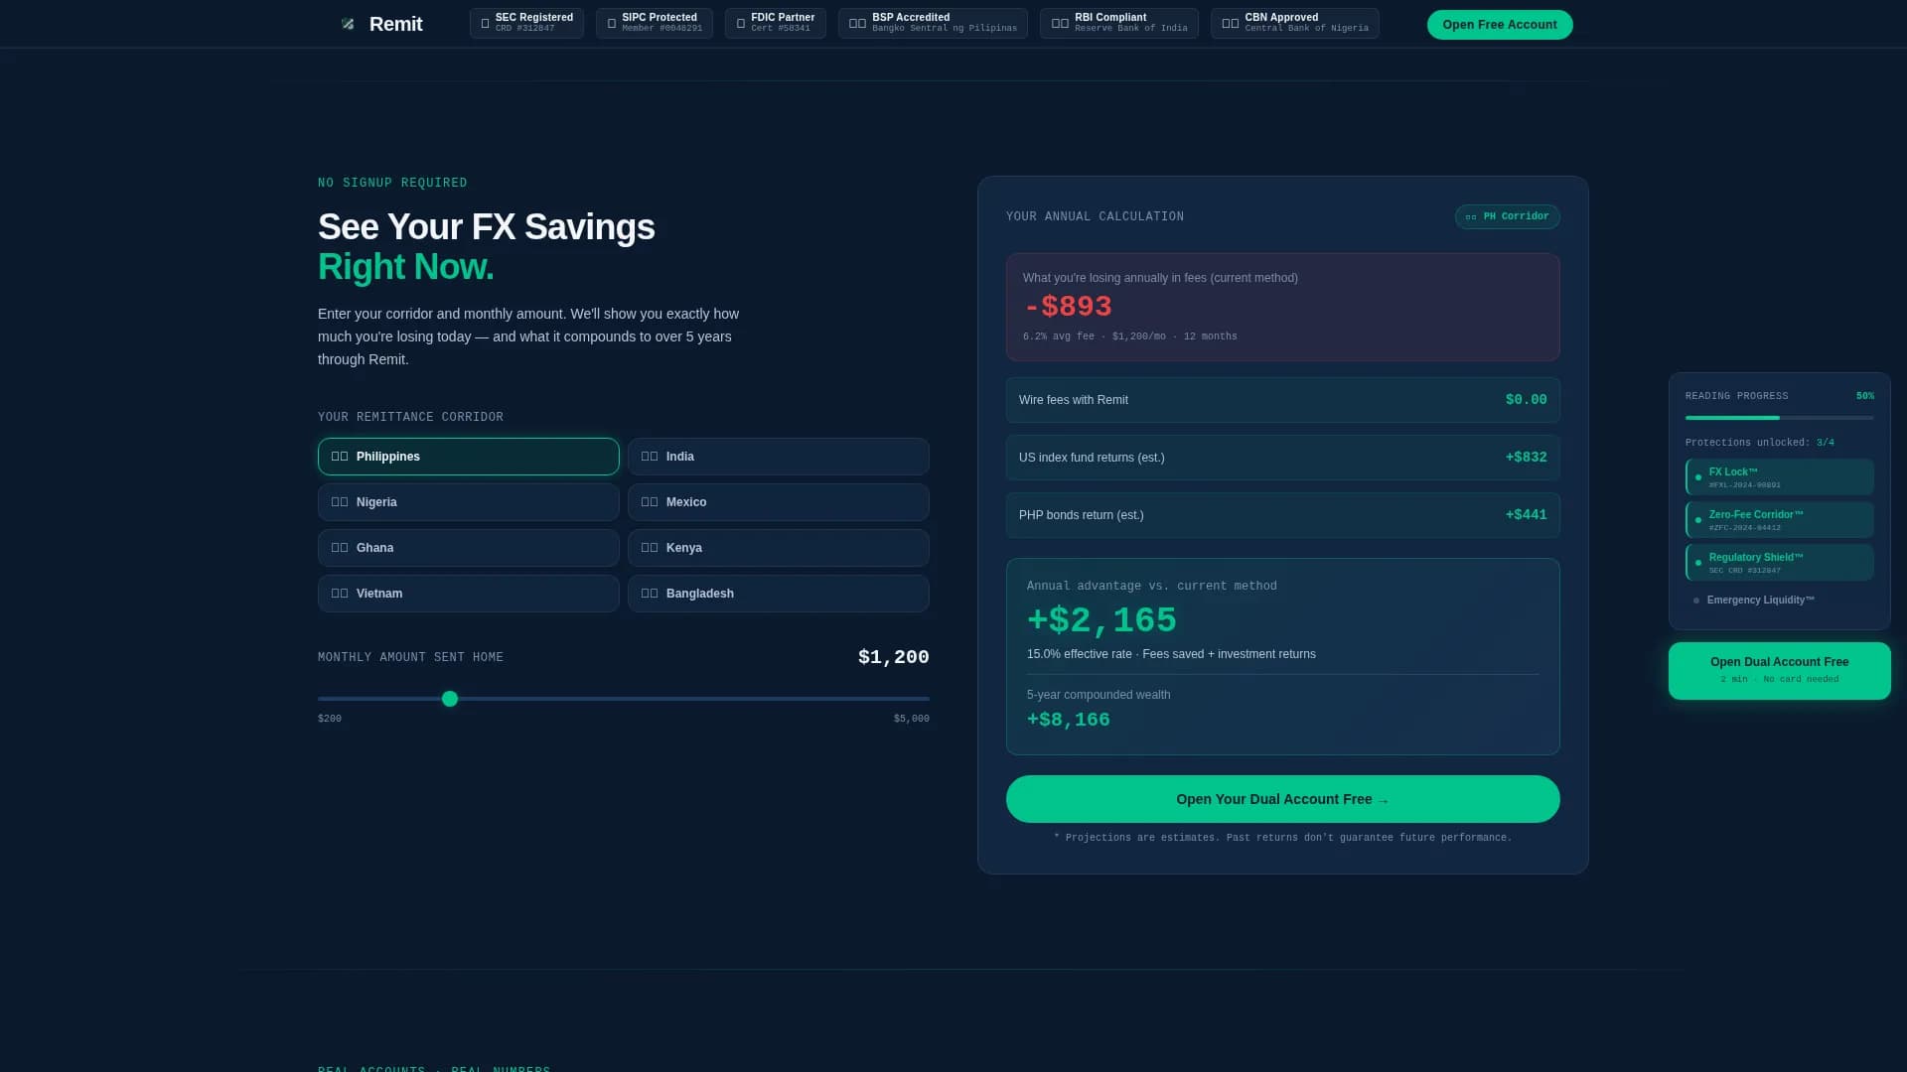The height and width of the screenshot is (1072, 1907).
Task: Click the floating Open Dual Account Free button
Action: 1779,671
